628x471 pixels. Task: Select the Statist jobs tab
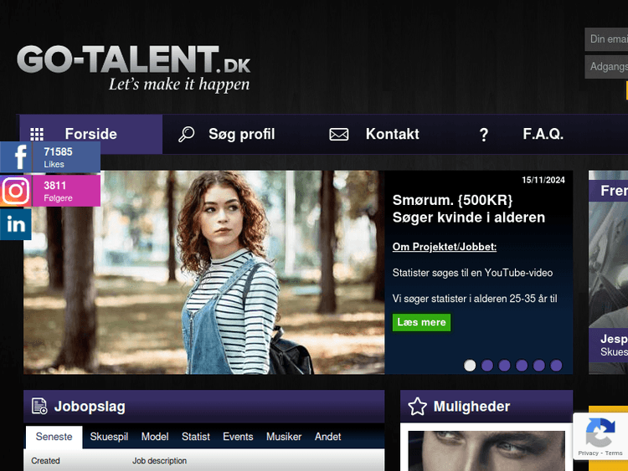tap(195, 437)
